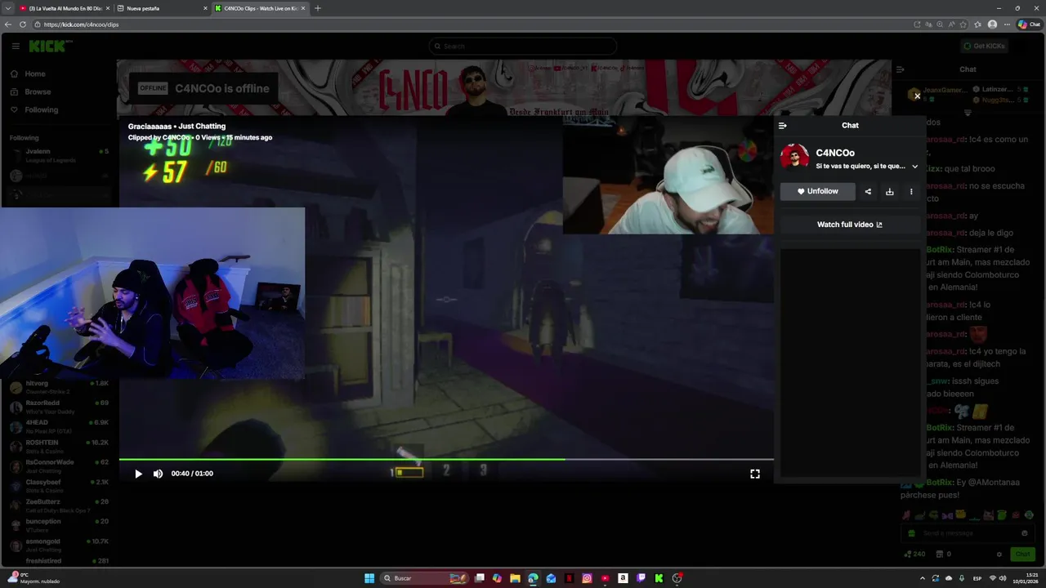Viewport: 1046px width, 588px height.
Task: Open browser profile icon
Action: (992, 24)
